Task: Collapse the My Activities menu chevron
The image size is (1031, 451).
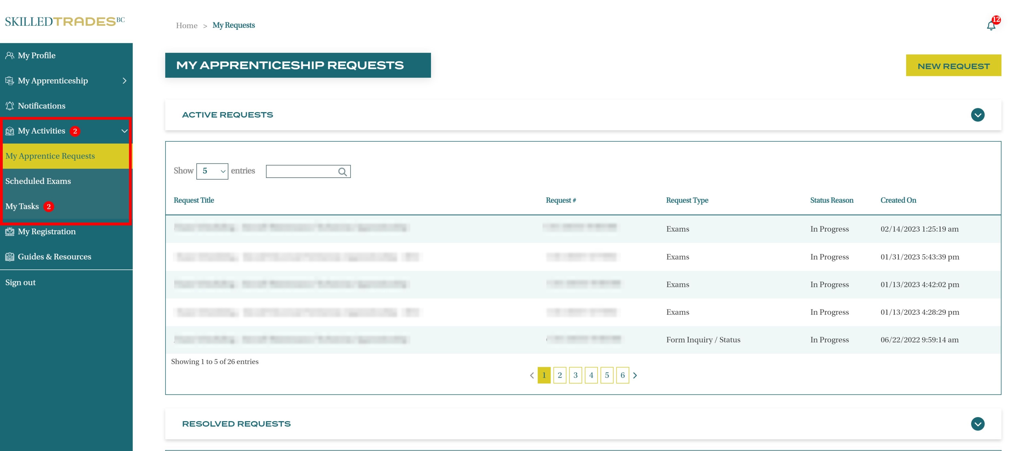Action: coord(124,131)
